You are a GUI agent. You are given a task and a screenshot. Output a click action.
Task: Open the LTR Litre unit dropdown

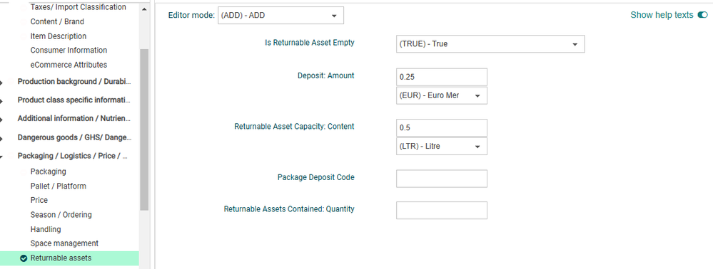point(442,147)
